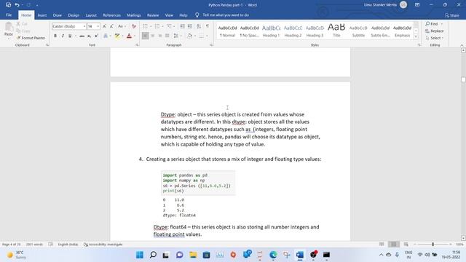Toggle Strikethrough formatting
Screen dimensions: 466x262
pos(82,36)
